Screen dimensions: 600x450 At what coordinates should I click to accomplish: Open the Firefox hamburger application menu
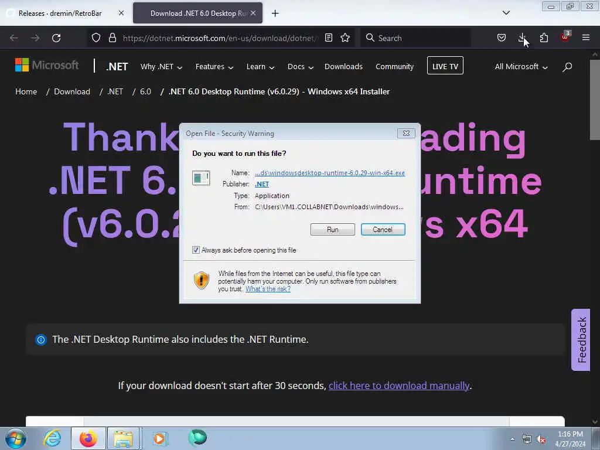(586, 37)
